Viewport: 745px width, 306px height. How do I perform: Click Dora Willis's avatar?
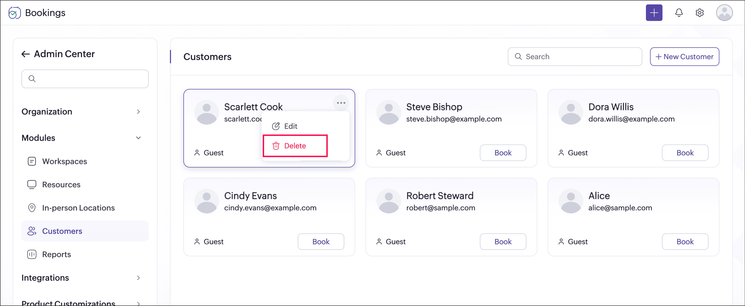pyautogui.click(x=571, y=113)
